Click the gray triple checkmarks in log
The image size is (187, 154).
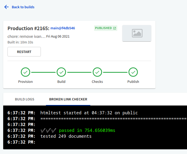pos(48,131)
